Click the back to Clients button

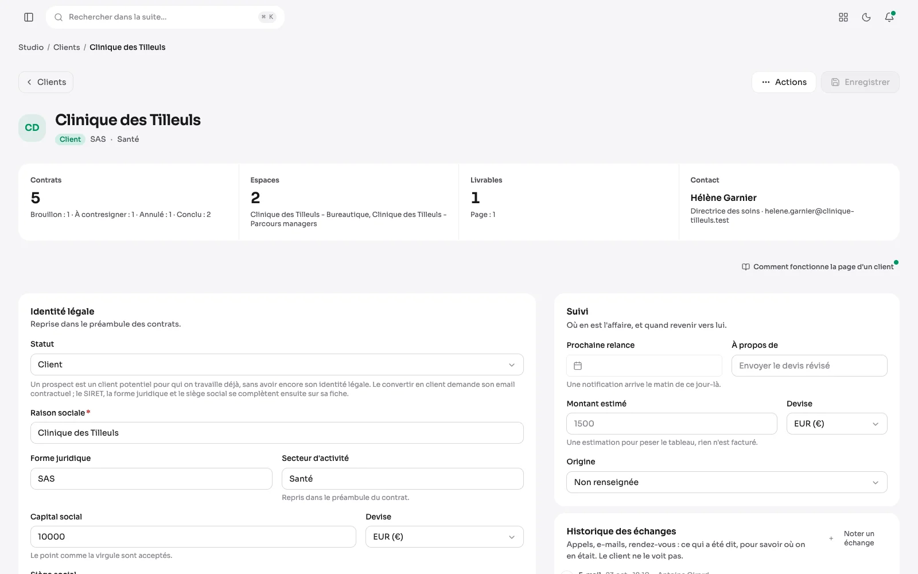coord(46,82)
